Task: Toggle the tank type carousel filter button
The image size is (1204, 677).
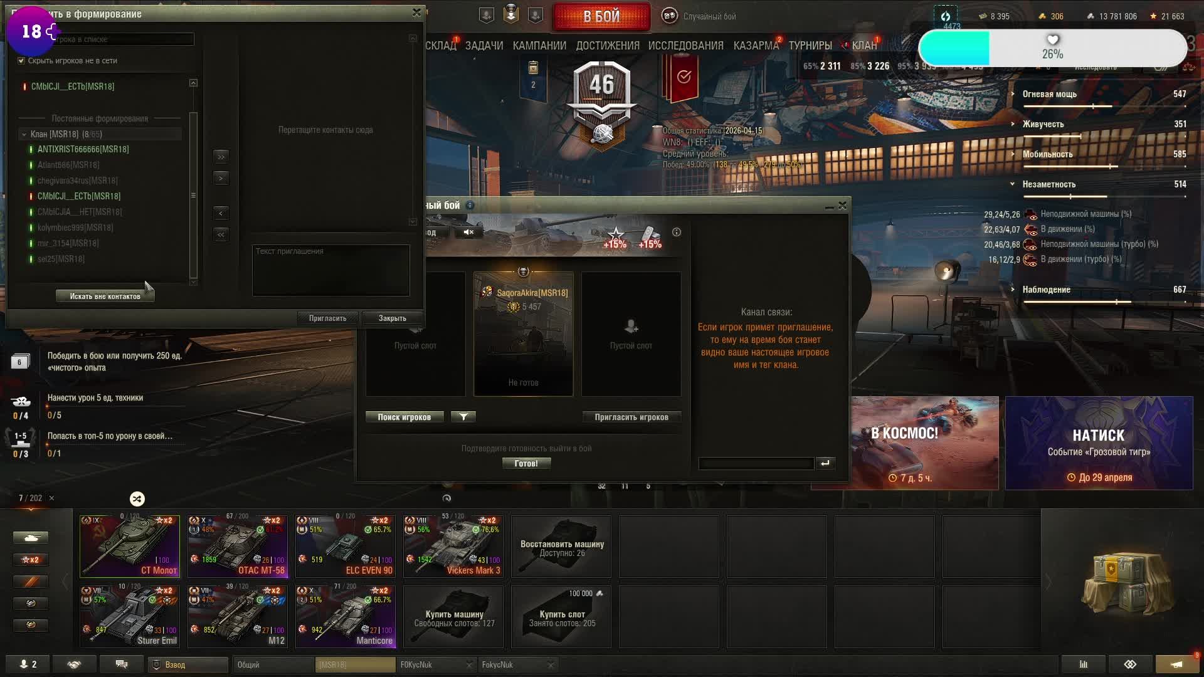Action: tap(30, 538)
